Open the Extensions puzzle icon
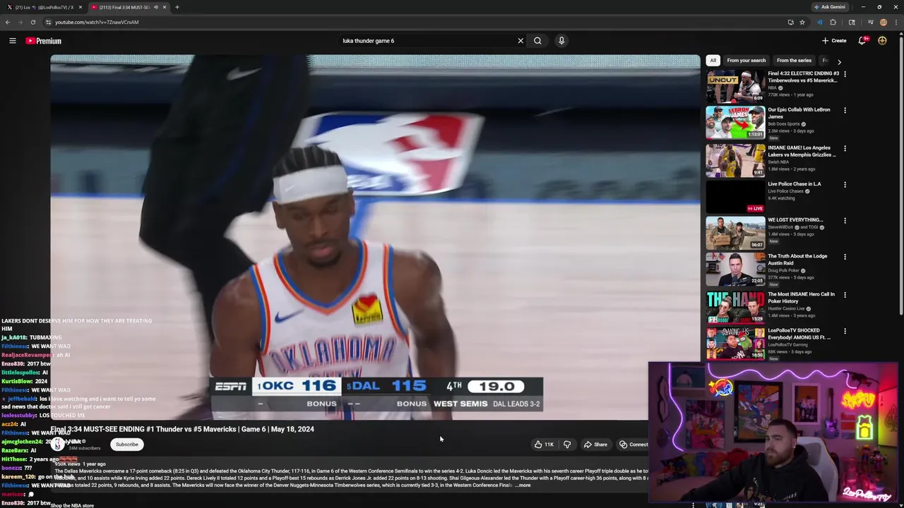904x508 pixels. coord(833,22)
